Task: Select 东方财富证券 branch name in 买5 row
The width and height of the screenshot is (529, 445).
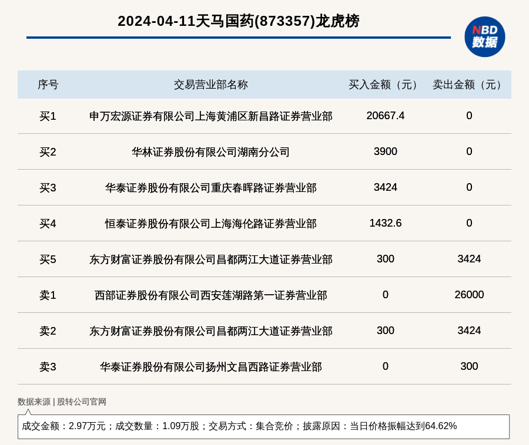Action: coord(211,259)
